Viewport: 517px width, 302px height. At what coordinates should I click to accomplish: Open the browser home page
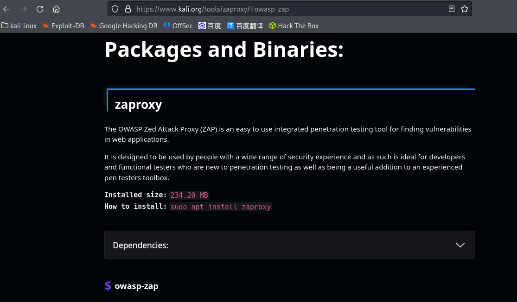tap(57, 9)
